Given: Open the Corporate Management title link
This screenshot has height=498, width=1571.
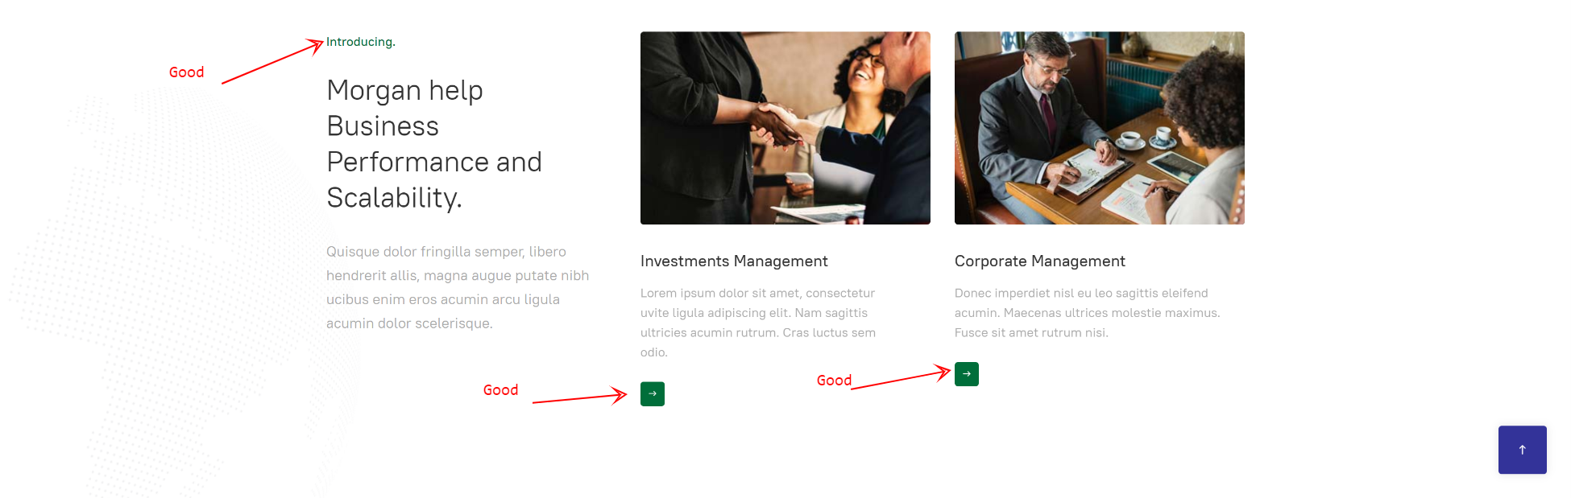Looking at the screenshot, I should click(1039, 261).
